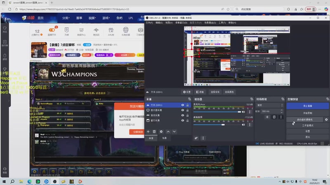Open 数据中心 icon on the Douyu toolbar
The width and height of the screenshot is (330, 185).
coord(81,32)
